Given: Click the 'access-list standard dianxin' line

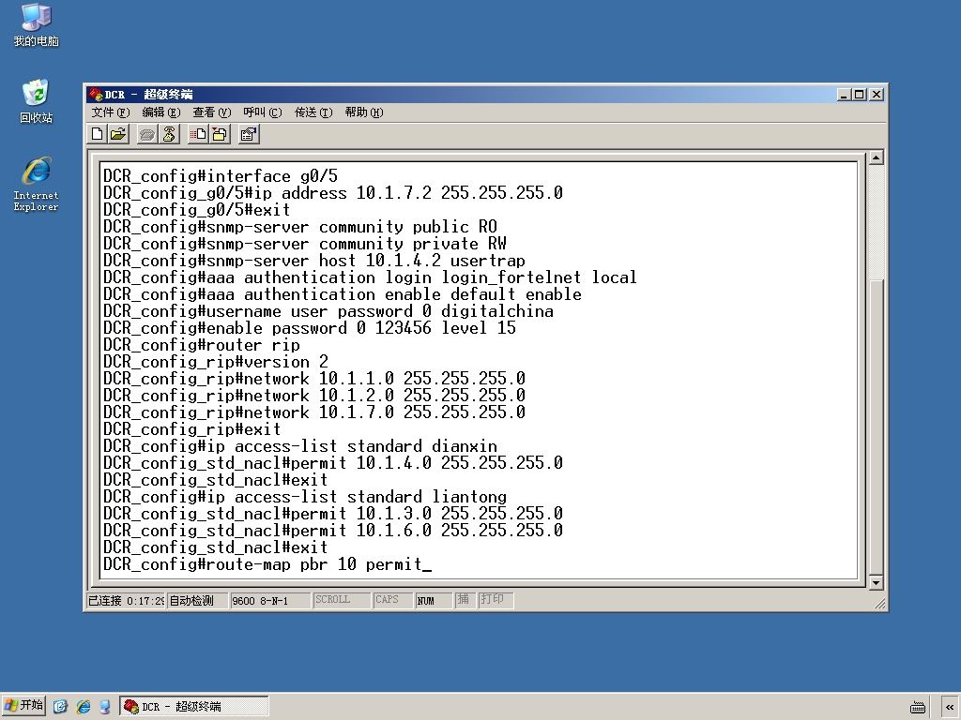Looking at the screenshot, I should [x=299, y=445].
